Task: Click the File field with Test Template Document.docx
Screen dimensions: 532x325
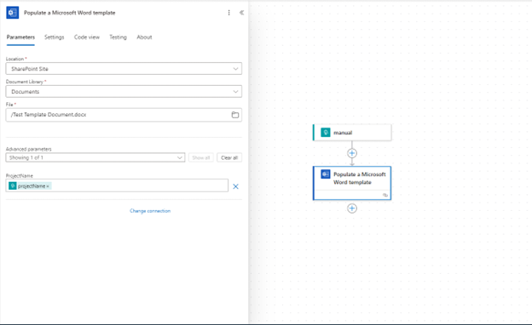Action: (124, 115)
